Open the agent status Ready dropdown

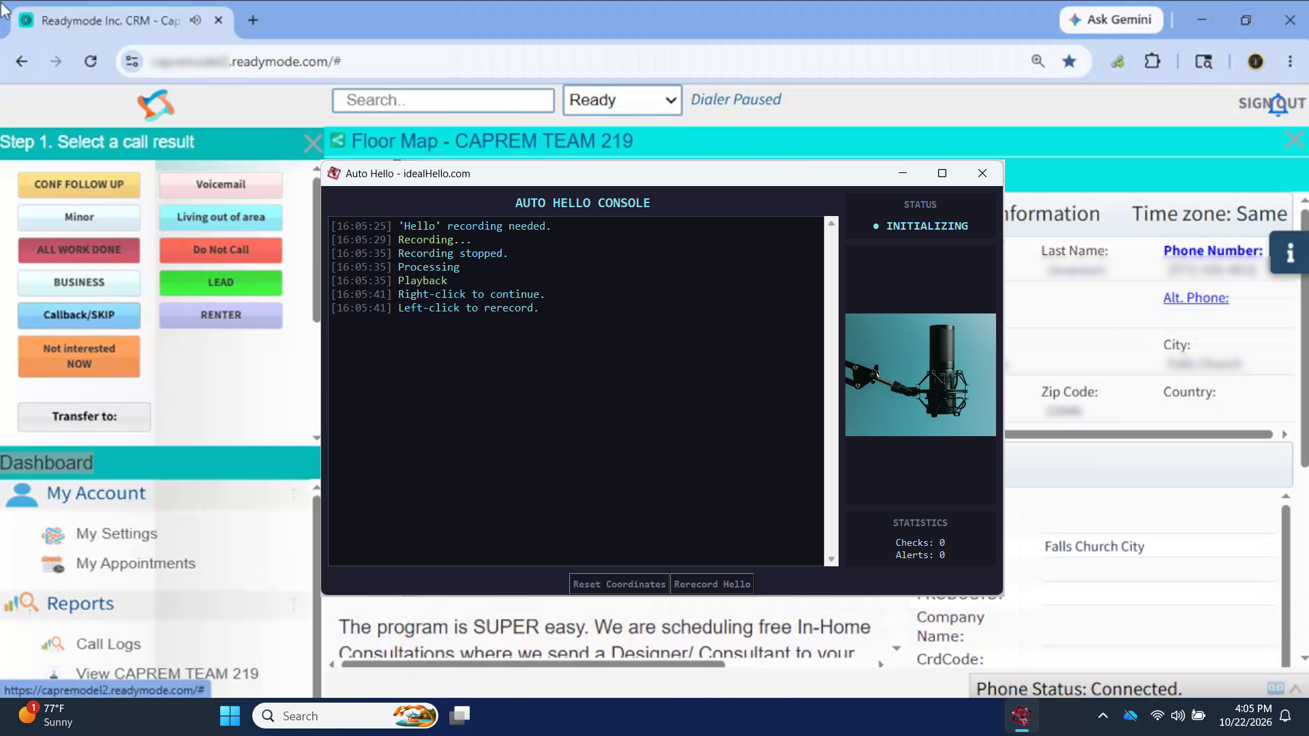click(x=622, y=100)
